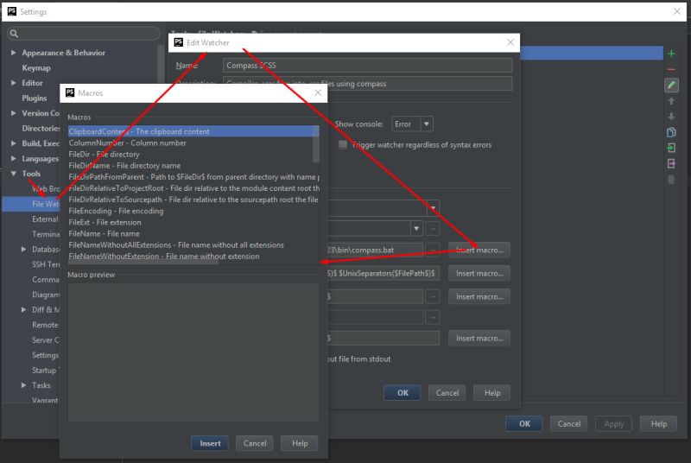The image size is (691, 463).
Task: Open the Show console Error dropdown
Action: pos(412,124)
